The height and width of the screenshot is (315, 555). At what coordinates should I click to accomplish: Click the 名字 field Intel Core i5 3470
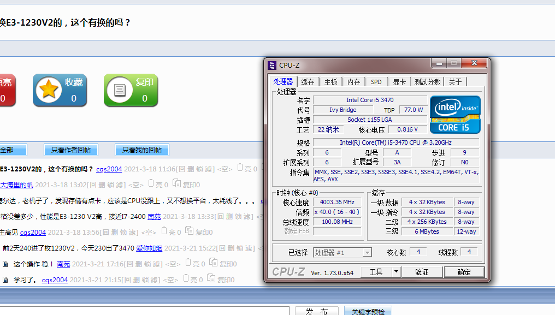pos(370,100)
